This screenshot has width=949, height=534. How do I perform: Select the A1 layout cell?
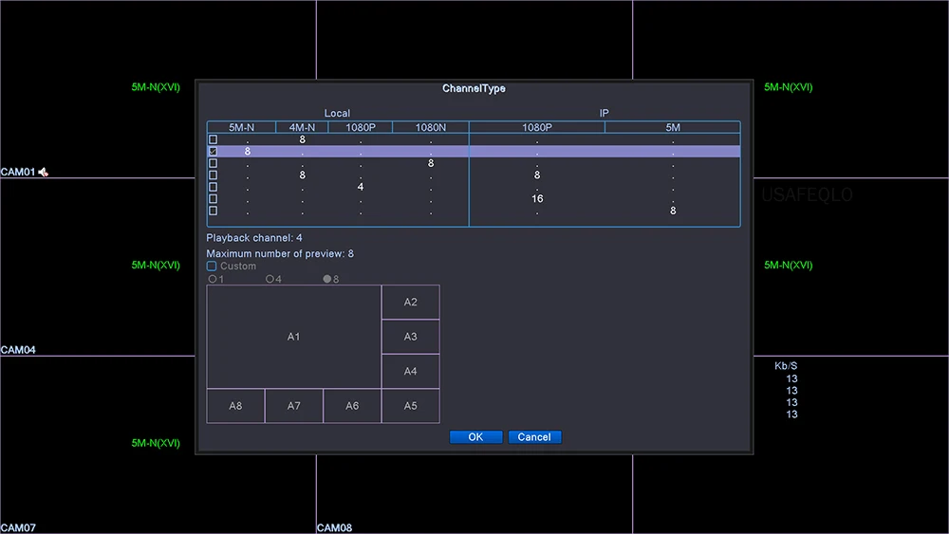tap(293, 337)
